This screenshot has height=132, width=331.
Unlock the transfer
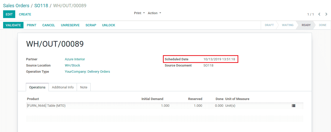point(109,25)
